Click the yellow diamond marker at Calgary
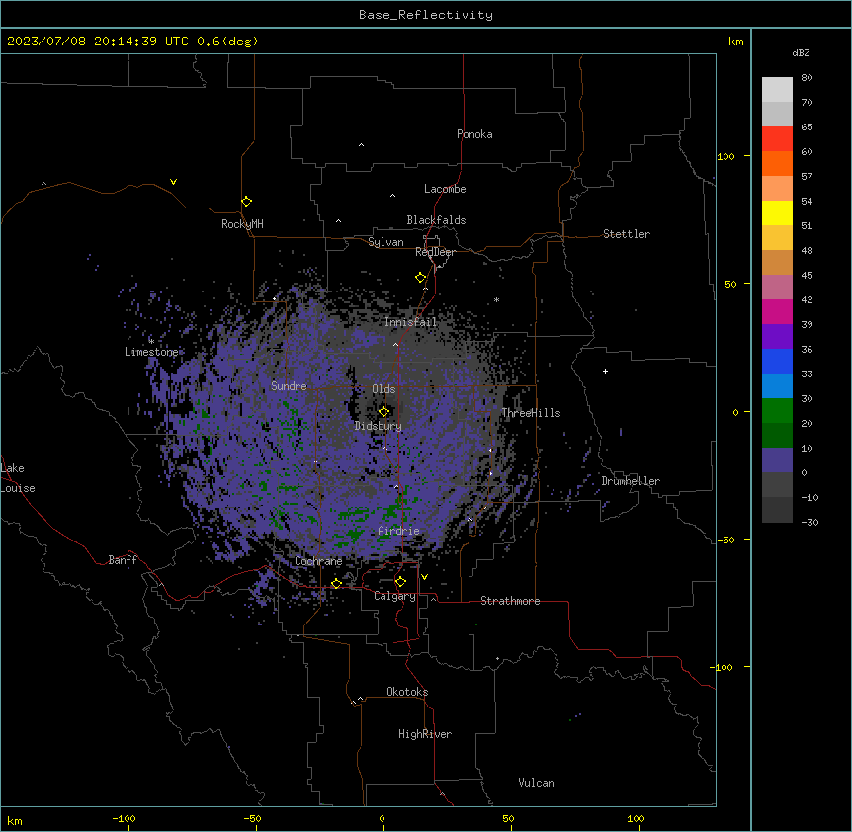 click(x=400, y=582)
